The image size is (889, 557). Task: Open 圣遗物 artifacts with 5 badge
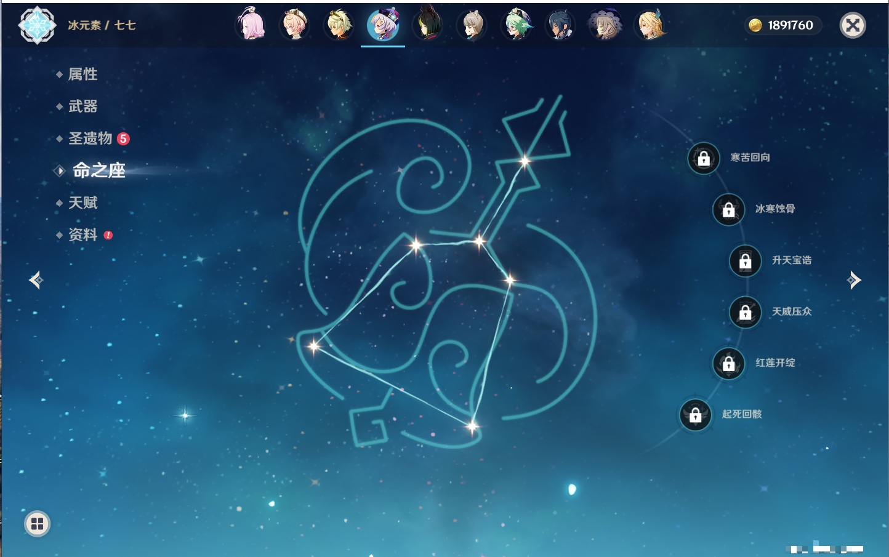[x=91, y=138]
